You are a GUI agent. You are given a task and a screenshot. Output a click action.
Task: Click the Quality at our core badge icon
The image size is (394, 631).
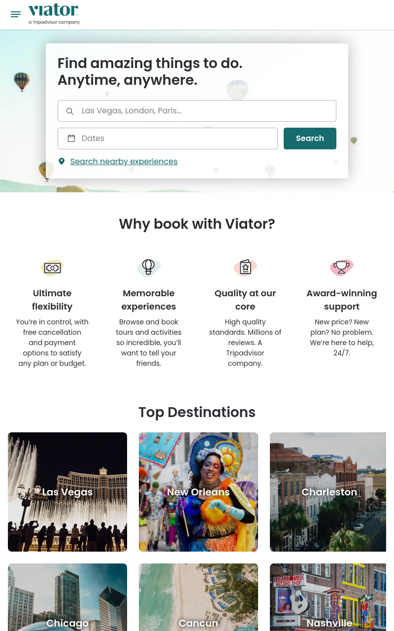245,268
